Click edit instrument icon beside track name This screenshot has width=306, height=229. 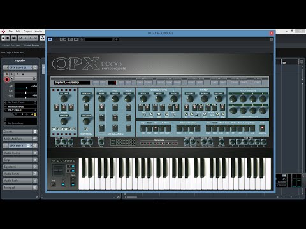click(35, 67)
